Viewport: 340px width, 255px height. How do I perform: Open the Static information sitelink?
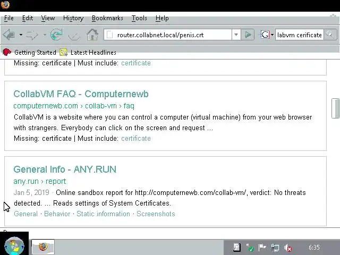point(103,214)
